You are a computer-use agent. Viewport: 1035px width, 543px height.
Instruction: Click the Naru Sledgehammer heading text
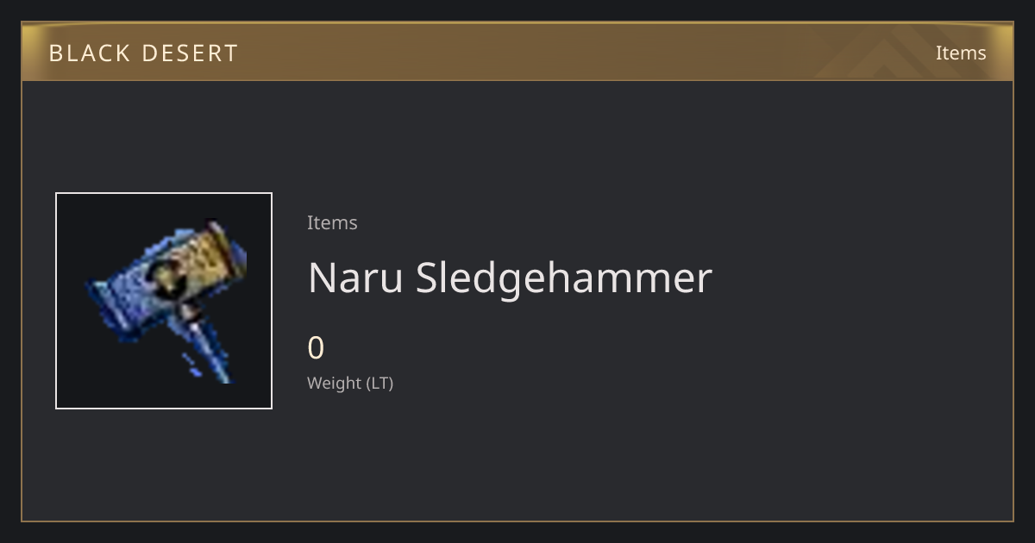[x=510, y=278]
